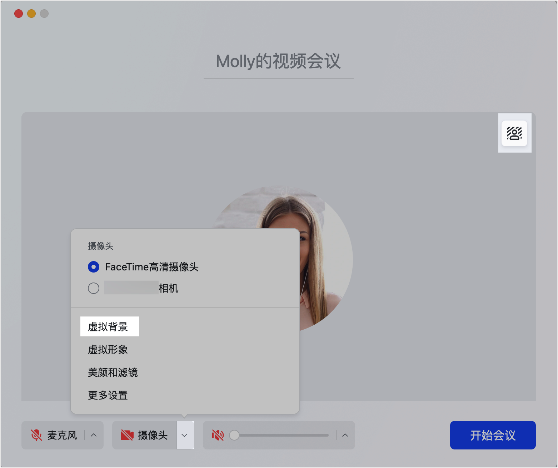This screenshot has width=558, height=468.
Task: Expand the speaker options arrow
Action: point(345,435)
